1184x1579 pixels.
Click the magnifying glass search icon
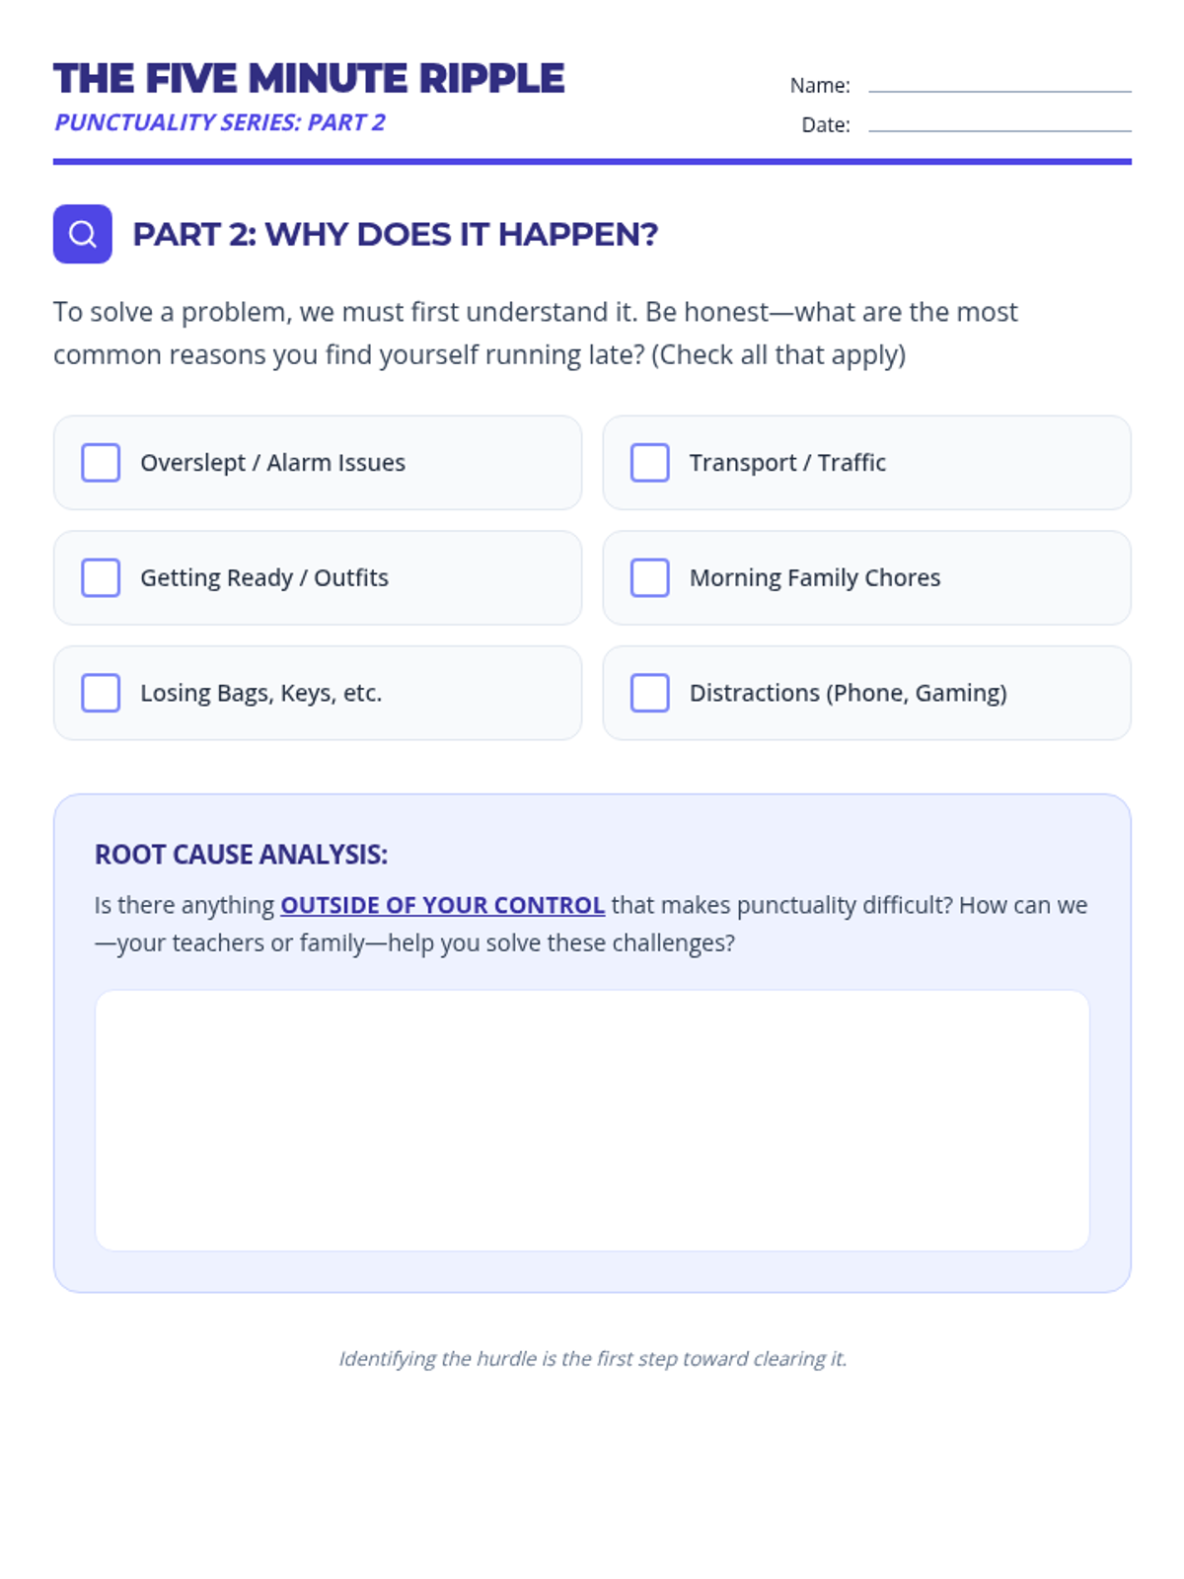tap(83, 234)
